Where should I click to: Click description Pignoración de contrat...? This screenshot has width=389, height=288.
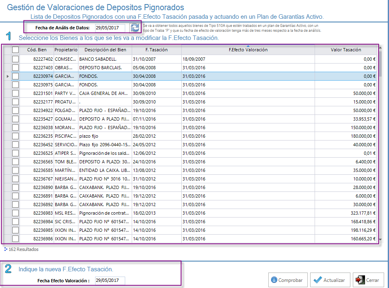tap(105, 213)
